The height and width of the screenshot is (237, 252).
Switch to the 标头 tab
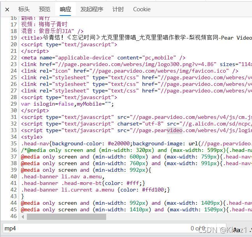[x=24, y=9]
